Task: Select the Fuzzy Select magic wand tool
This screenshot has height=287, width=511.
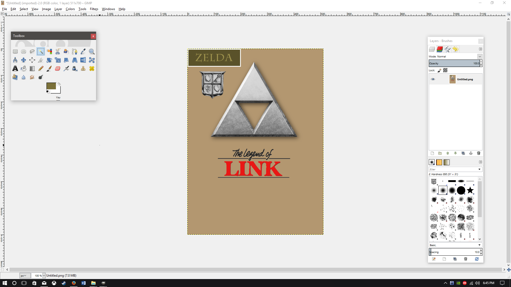Action: [41, 52]
